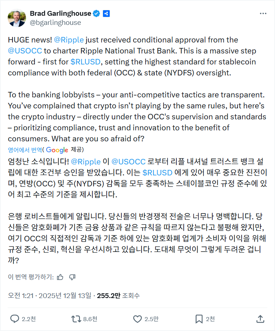Click the @bgarlinghouse handle
Viewport: 275px width, 331px height.
pos(55,22)
